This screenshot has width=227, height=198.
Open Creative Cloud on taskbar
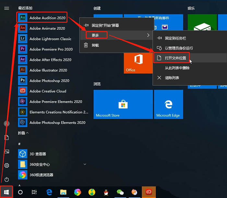(149, 192)
